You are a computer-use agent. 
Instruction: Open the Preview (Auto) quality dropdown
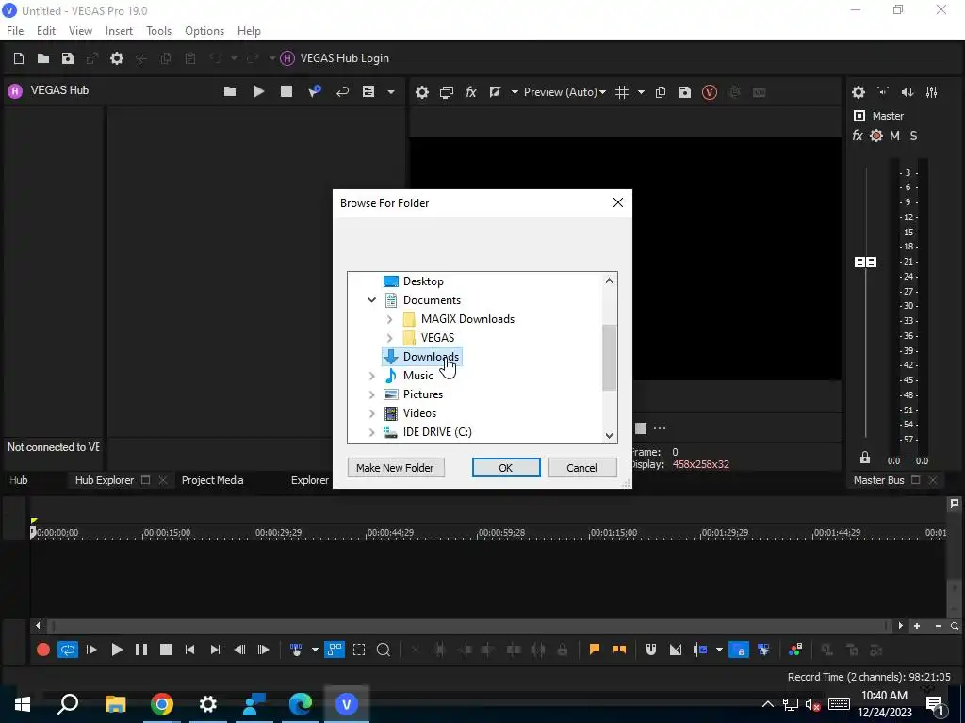564,92
